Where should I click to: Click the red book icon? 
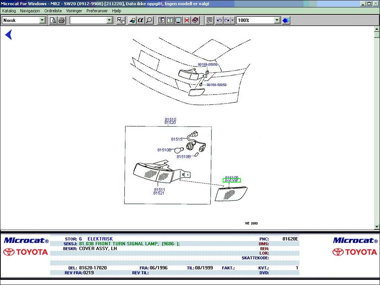[196, 20]
